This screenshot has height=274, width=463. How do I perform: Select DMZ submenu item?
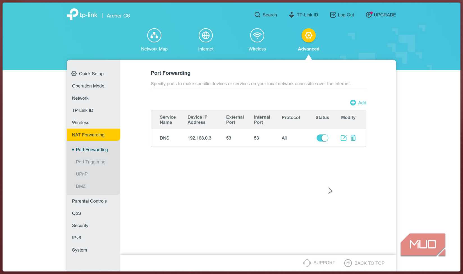(81, 186)
